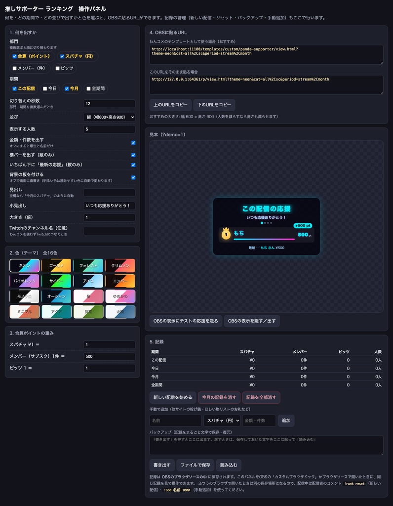Viewport: 393px width, 506px height.
Task: Toggle the この配信 period checkbox
Action: 14,89
